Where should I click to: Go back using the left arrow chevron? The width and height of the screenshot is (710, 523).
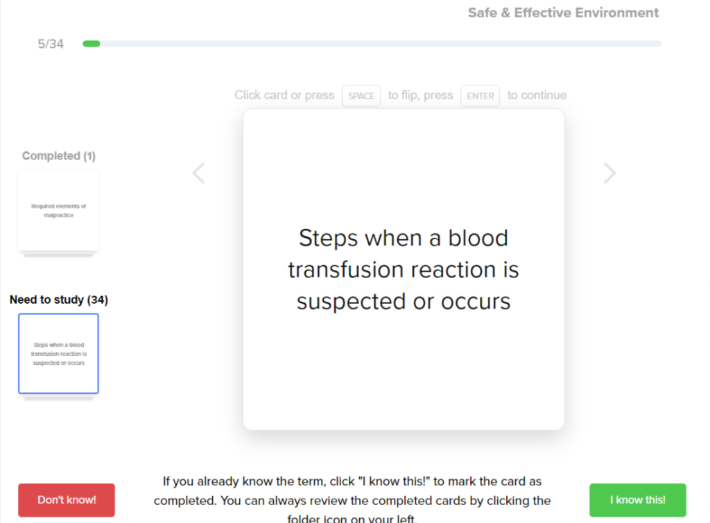(x=199, y=173)
